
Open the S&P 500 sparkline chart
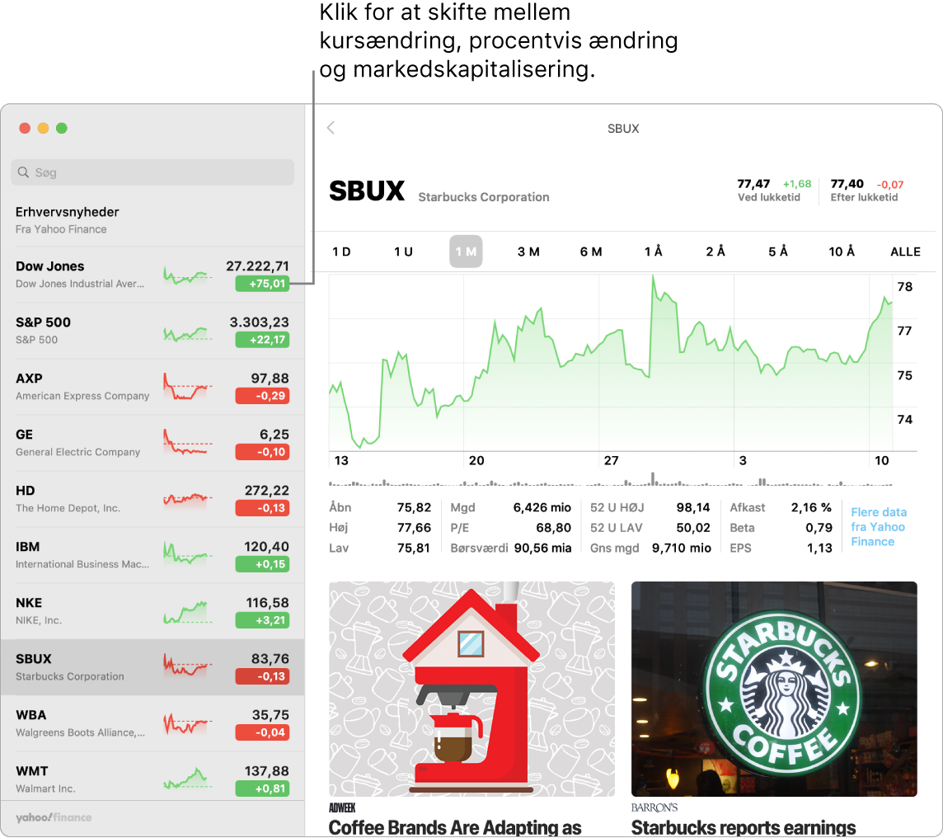click(188, 332)
